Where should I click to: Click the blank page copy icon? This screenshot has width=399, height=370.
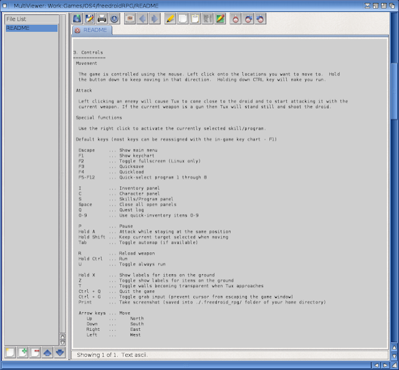[x=183, y=19]
